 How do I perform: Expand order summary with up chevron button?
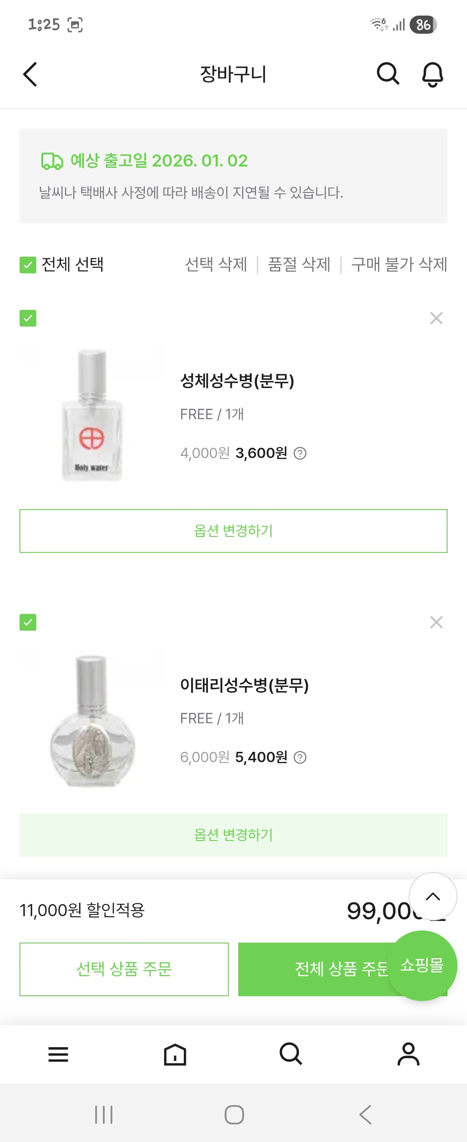(x=432, y=896)
